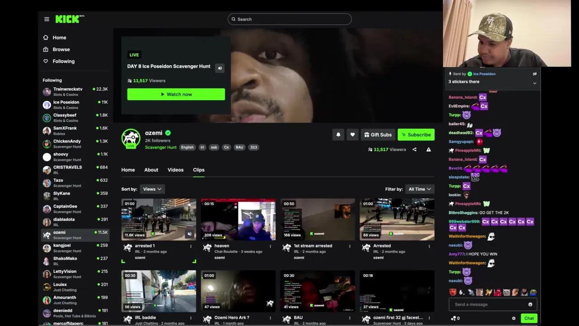579x326 pixels.
Task: Open Trainwreckstv avatar in following list
Action: (47, 92)
